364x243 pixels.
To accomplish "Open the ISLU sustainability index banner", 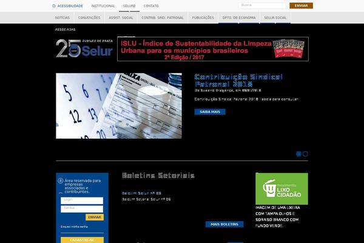I will click(x=213, y=49).
